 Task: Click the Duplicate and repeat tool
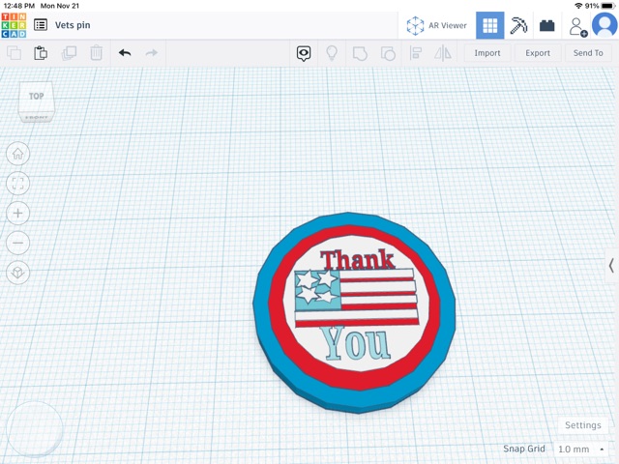[x=69, y=53]
